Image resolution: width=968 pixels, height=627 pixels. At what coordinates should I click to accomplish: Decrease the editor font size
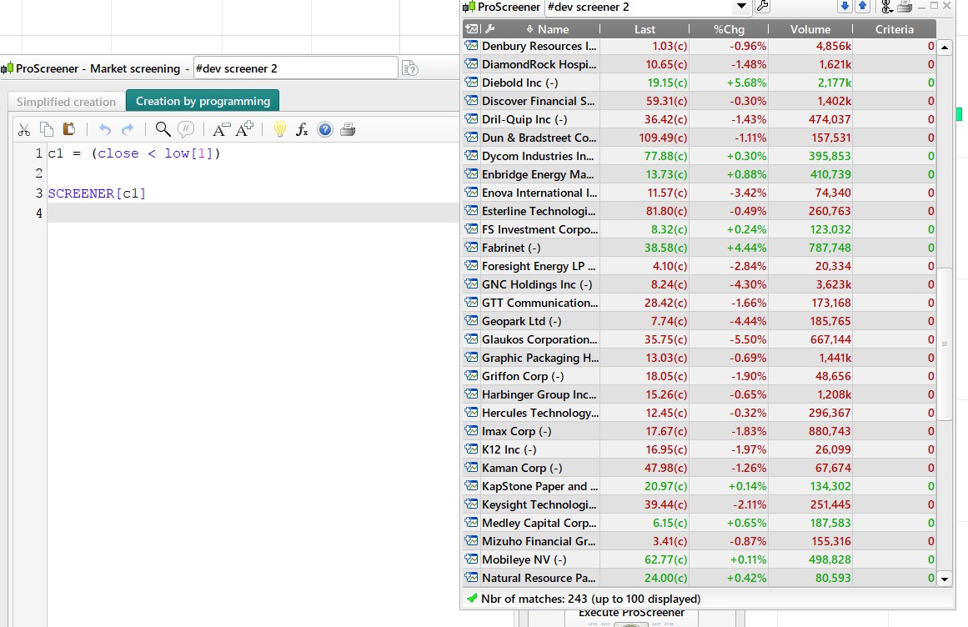click(221, 129)
